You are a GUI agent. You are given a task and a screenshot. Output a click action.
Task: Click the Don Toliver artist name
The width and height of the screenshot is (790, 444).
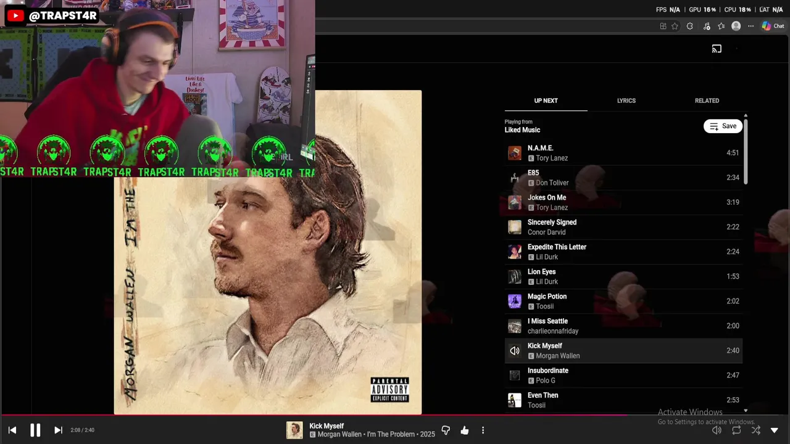click(x=552, y=183)
